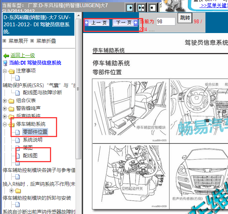Click the computer icon beside 当前:DI
Viewport: 228px width, 214px height.
pos(5,63)
